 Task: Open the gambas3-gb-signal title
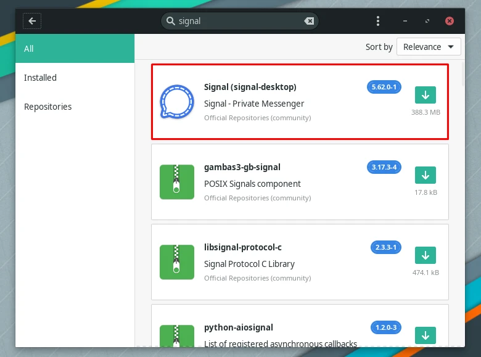point(242,167)
